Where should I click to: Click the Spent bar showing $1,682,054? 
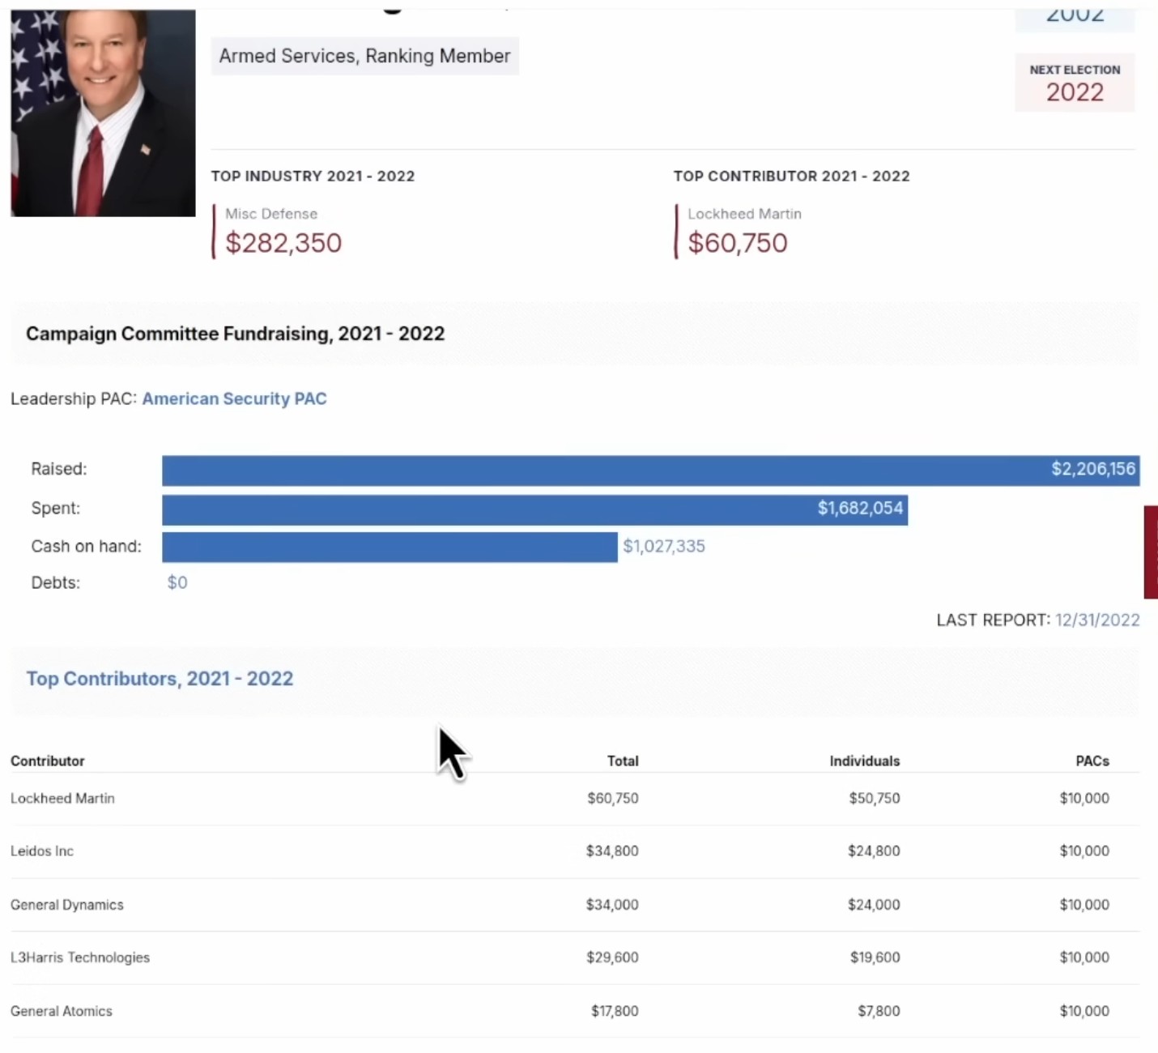click(534, 509)
